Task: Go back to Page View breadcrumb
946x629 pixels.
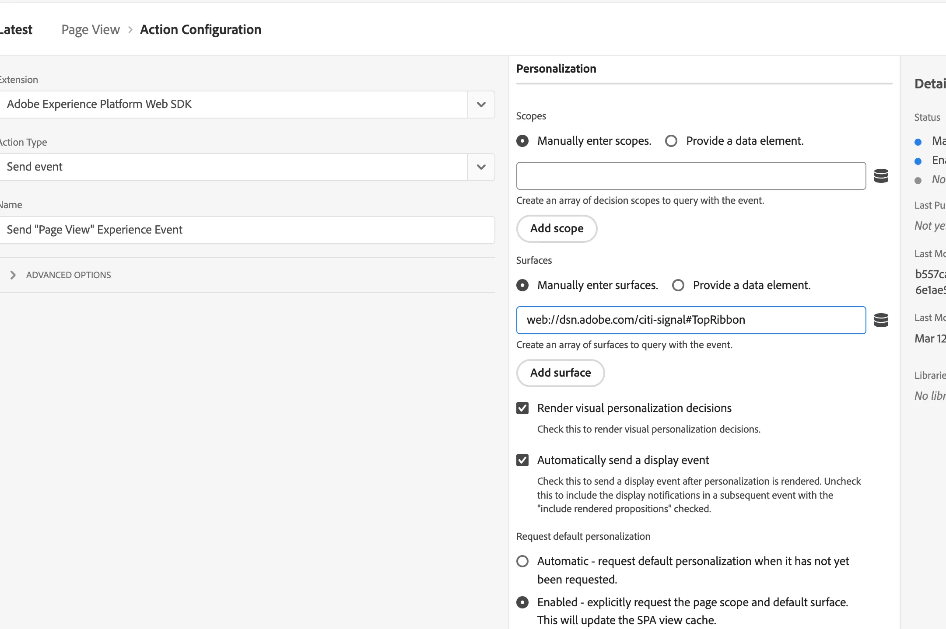Action: pyautogui.click(x=91, y=30)
